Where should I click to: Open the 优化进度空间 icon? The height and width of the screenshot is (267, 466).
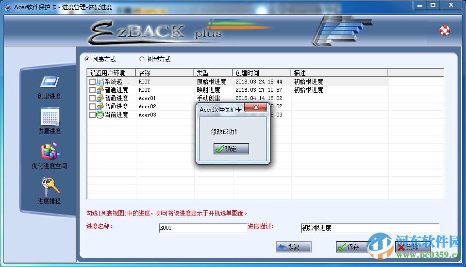[x=50, y=151]
